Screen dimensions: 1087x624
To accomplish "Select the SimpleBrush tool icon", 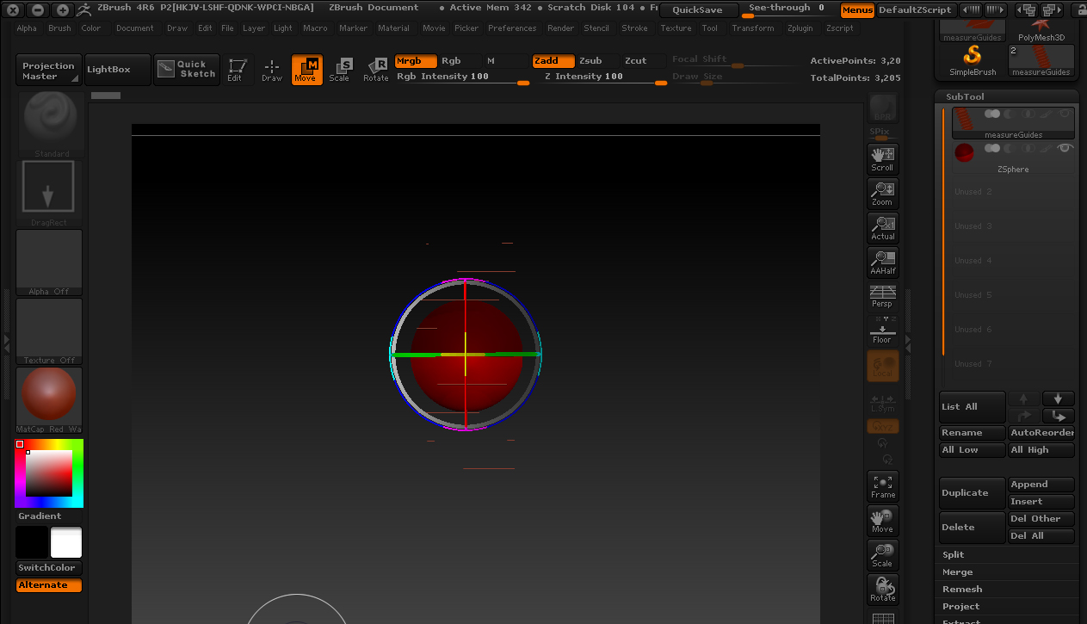I will tap(973, 60).
